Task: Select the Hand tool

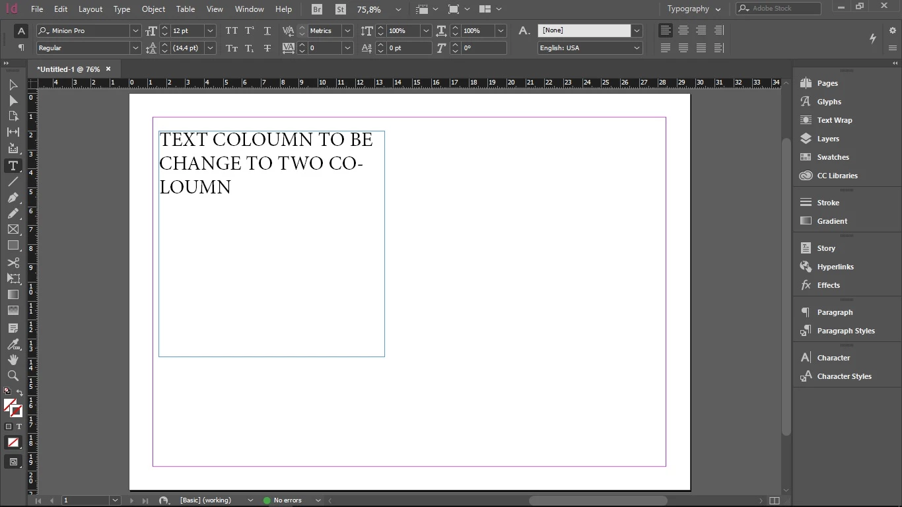Action: [13, 360]
